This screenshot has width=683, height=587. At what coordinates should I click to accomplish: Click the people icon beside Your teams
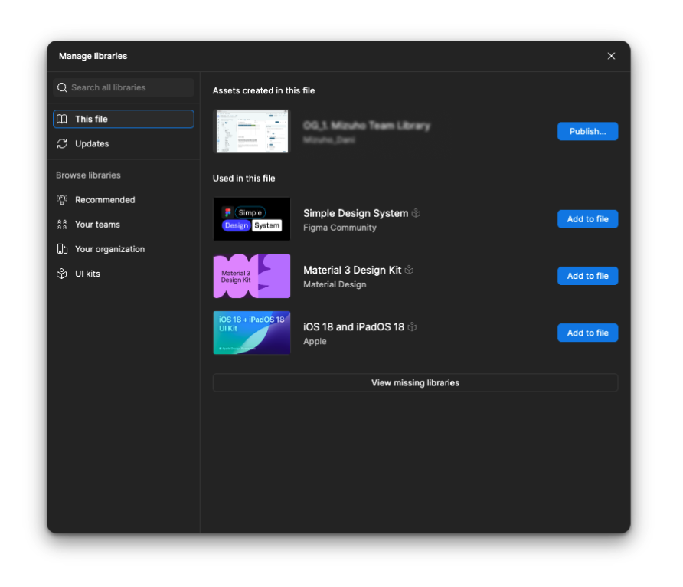[62, 225]
